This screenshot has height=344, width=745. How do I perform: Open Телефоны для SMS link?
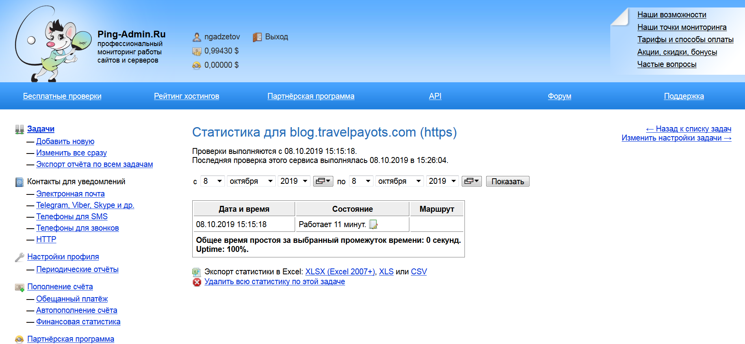[72, 216]
